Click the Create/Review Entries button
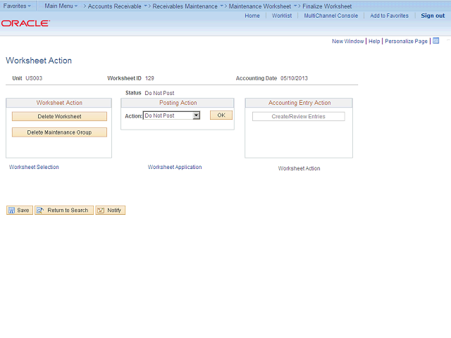This screenshot has width=451, height=338. tap(299, 116)
